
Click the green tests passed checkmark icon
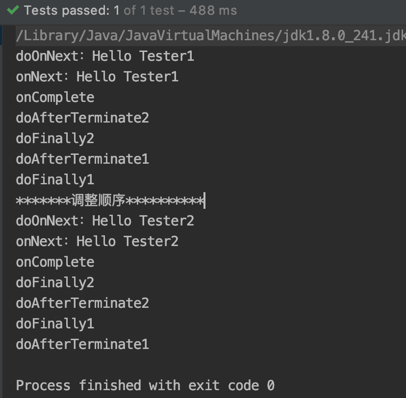point(13,10)
